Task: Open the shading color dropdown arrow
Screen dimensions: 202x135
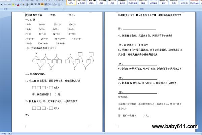Action: pyautogui.click(x=57, y=4)
